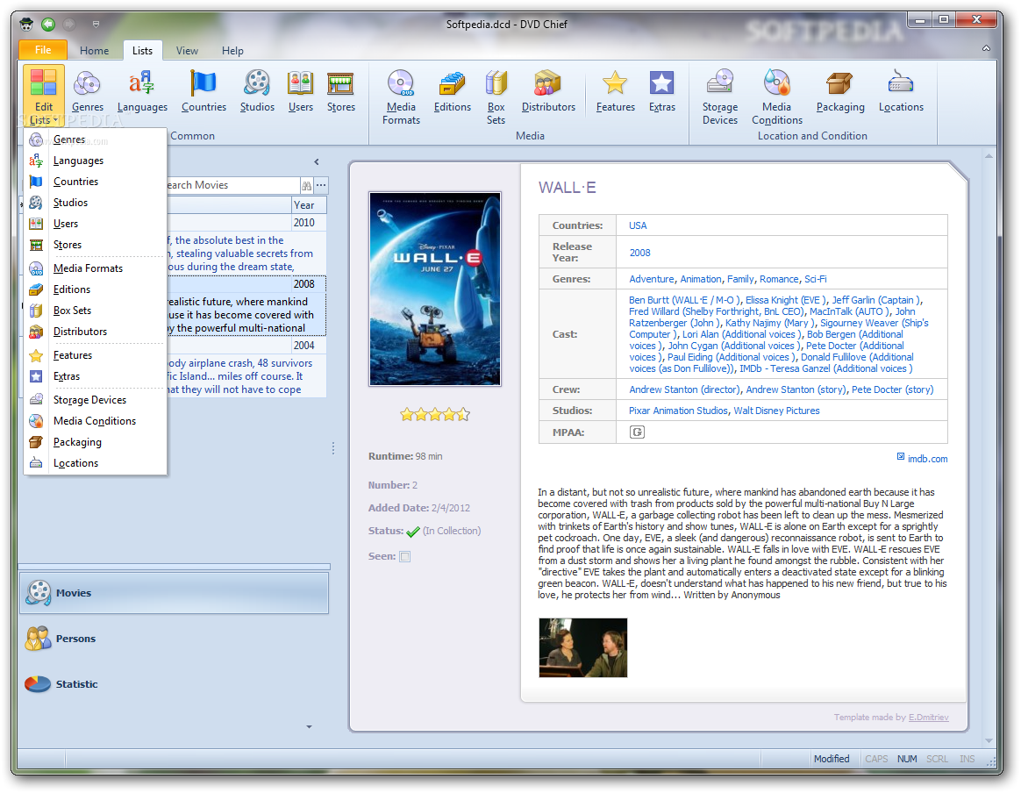Screen dimensions: 1021x793
Task: Open the Andrew Stanton (director) link
Action: pos(684,389)
